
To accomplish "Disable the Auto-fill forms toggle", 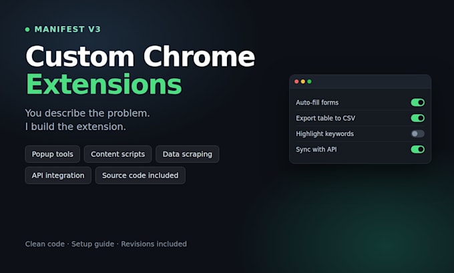I will coord(417,103).
